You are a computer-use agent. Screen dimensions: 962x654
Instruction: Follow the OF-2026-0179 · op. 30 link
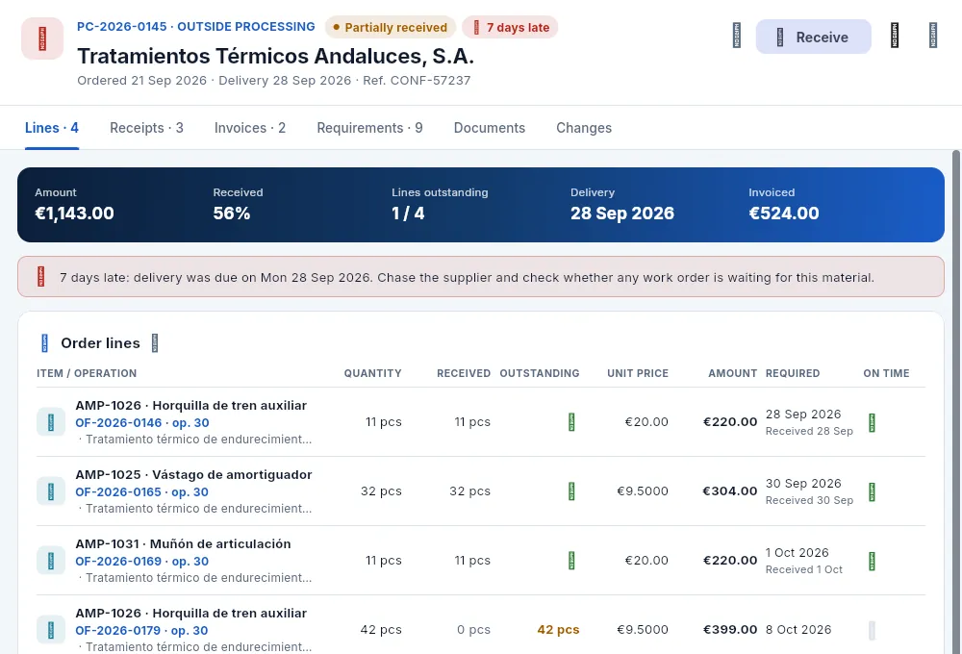[141, 631]
